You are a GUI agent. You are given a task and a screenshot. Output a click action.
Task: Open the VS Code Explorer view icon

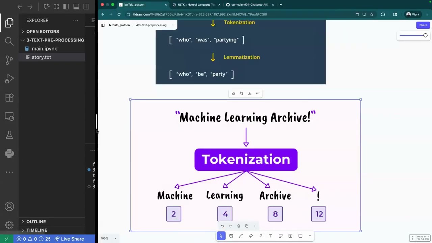[x=9, y=23]
